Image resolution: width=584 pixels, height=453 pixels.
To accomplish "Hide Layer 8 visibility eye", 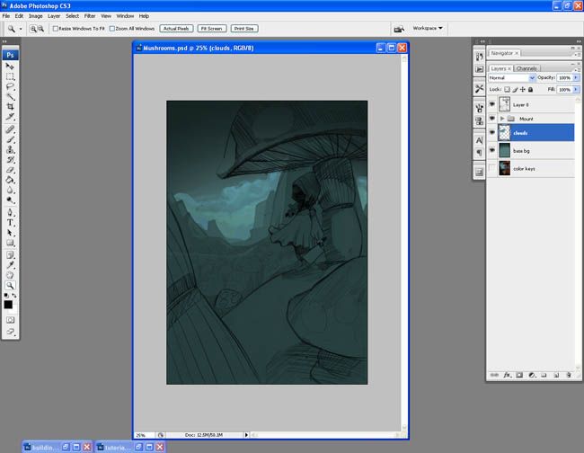I will [492, 104].
